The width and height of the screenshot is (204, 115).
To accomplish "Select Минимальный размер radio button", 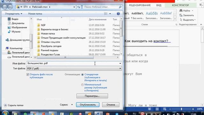I will pos(82,85).
